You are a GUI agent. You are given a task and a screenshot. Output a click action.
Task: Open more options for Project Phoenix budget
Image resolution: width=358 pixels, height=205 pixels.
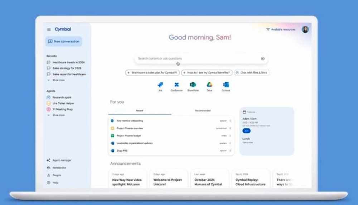pyautogui.click(x=230, y=136)
